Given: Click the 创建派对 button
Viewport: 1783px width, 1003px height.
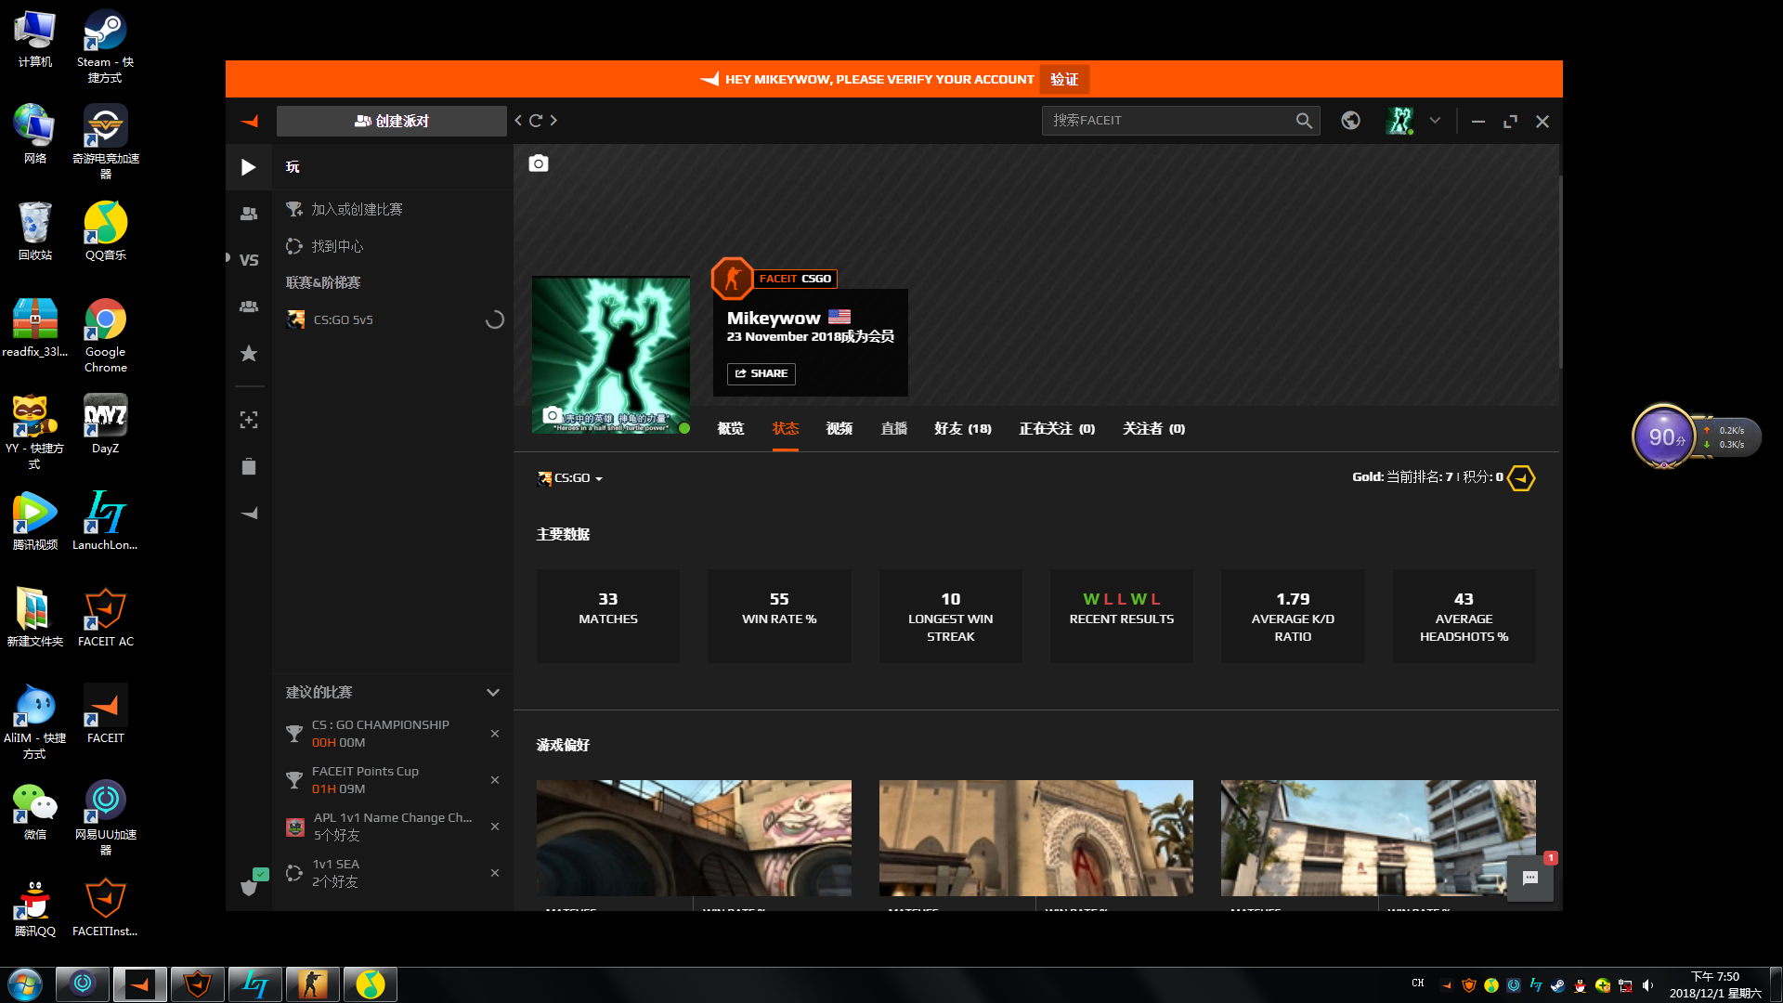Looking at the screenshot, I should coord(392,121).
